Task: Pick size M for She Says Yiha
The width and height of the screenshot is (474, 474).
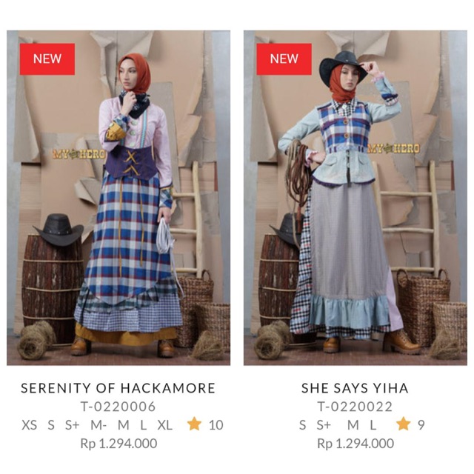Action: point(353,425)
